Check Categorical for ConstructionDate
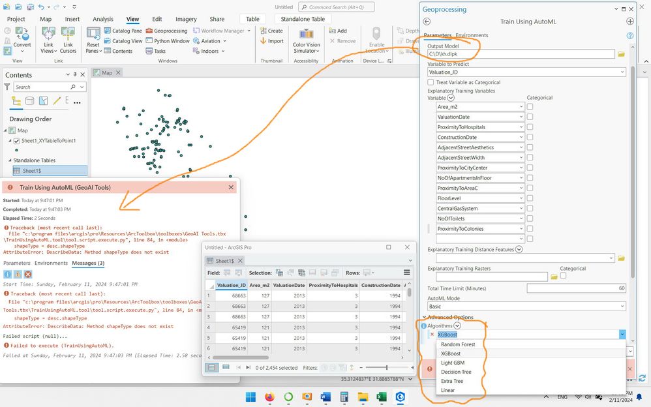 point(530,137)
